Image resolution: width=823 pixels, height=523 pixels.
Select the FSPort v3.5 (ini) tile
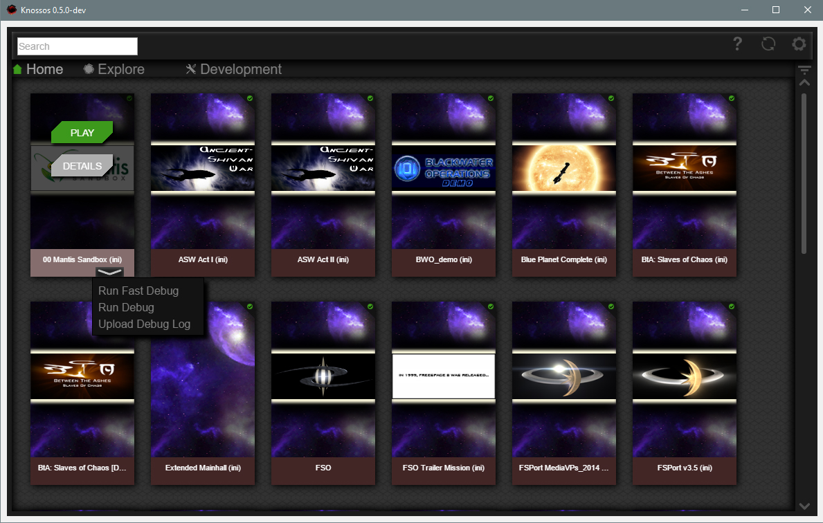point(685,393)
